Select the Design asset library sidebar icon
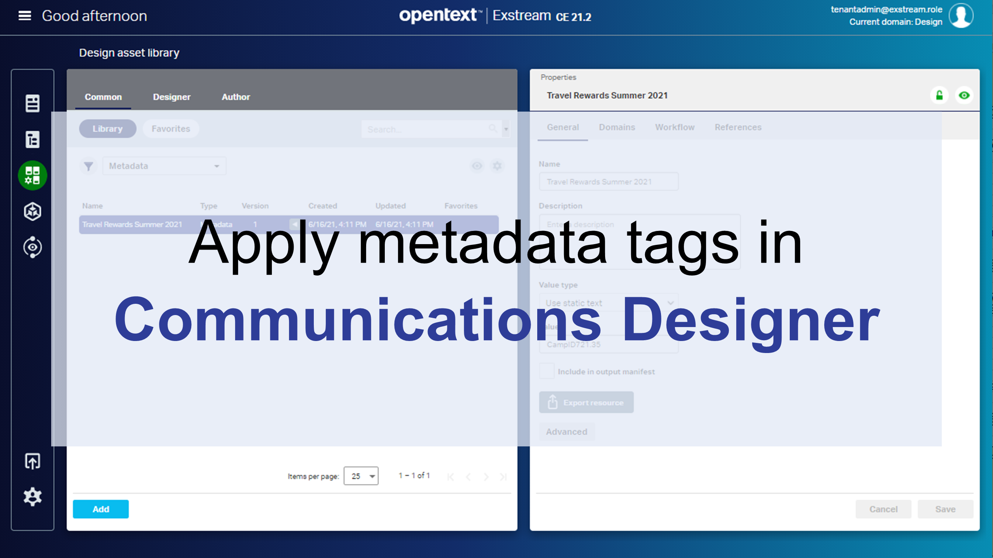Viewport: 993px width, 558px height. [x=33, y=176]
